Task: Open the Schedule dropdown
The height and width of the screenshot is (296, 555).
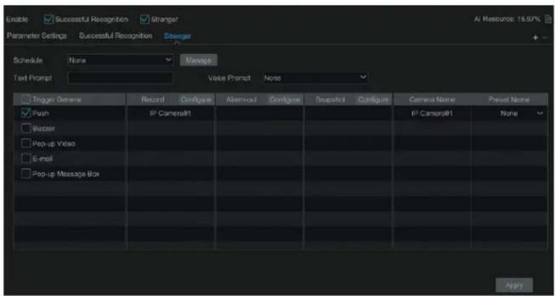Action: pos(120,60)
